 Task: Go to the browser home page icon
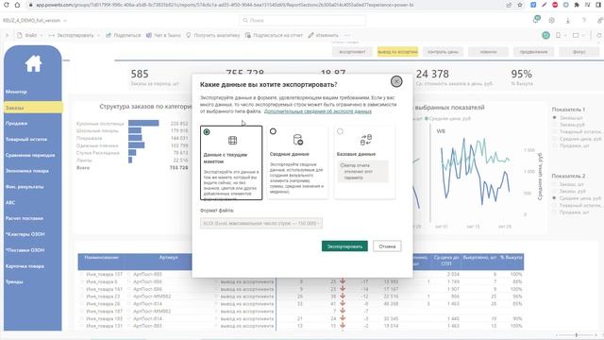(x=17, y=5)
